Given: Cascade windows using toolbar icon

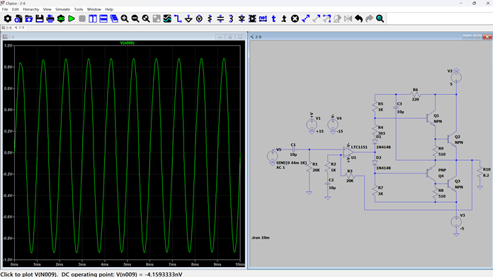Looking at the screenshot, I should pos(114,19).
